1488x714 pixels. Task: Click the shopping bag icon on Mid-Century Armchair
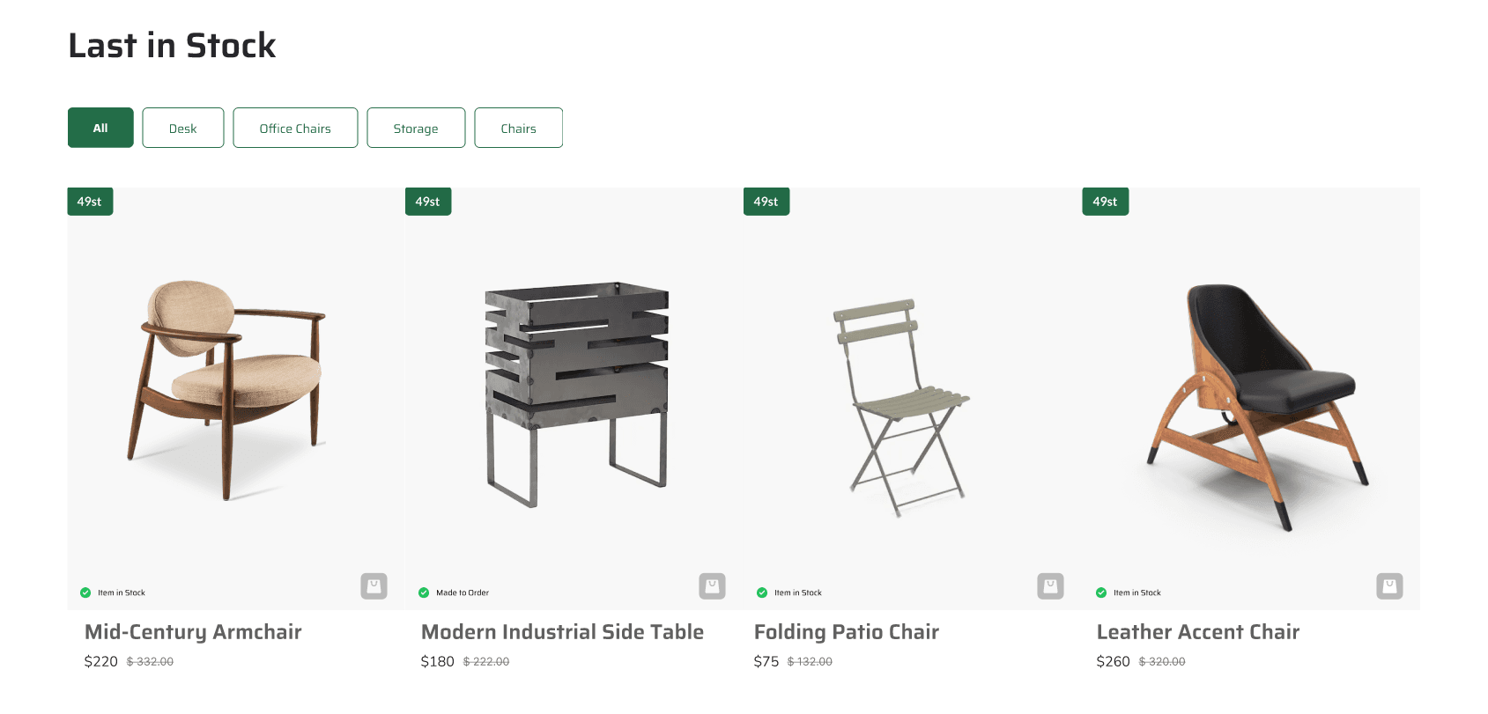coord(374,585)
